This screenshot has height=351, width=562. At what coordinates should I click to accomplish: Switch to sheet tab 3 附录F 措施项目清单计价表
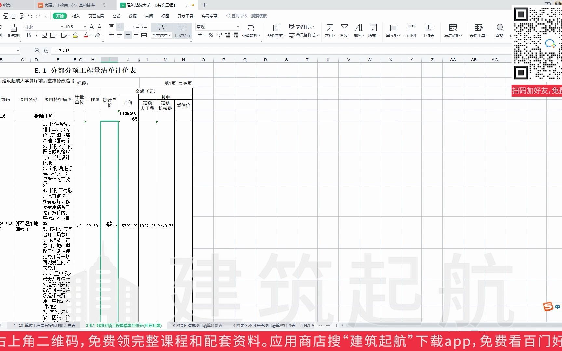(197, 325)
